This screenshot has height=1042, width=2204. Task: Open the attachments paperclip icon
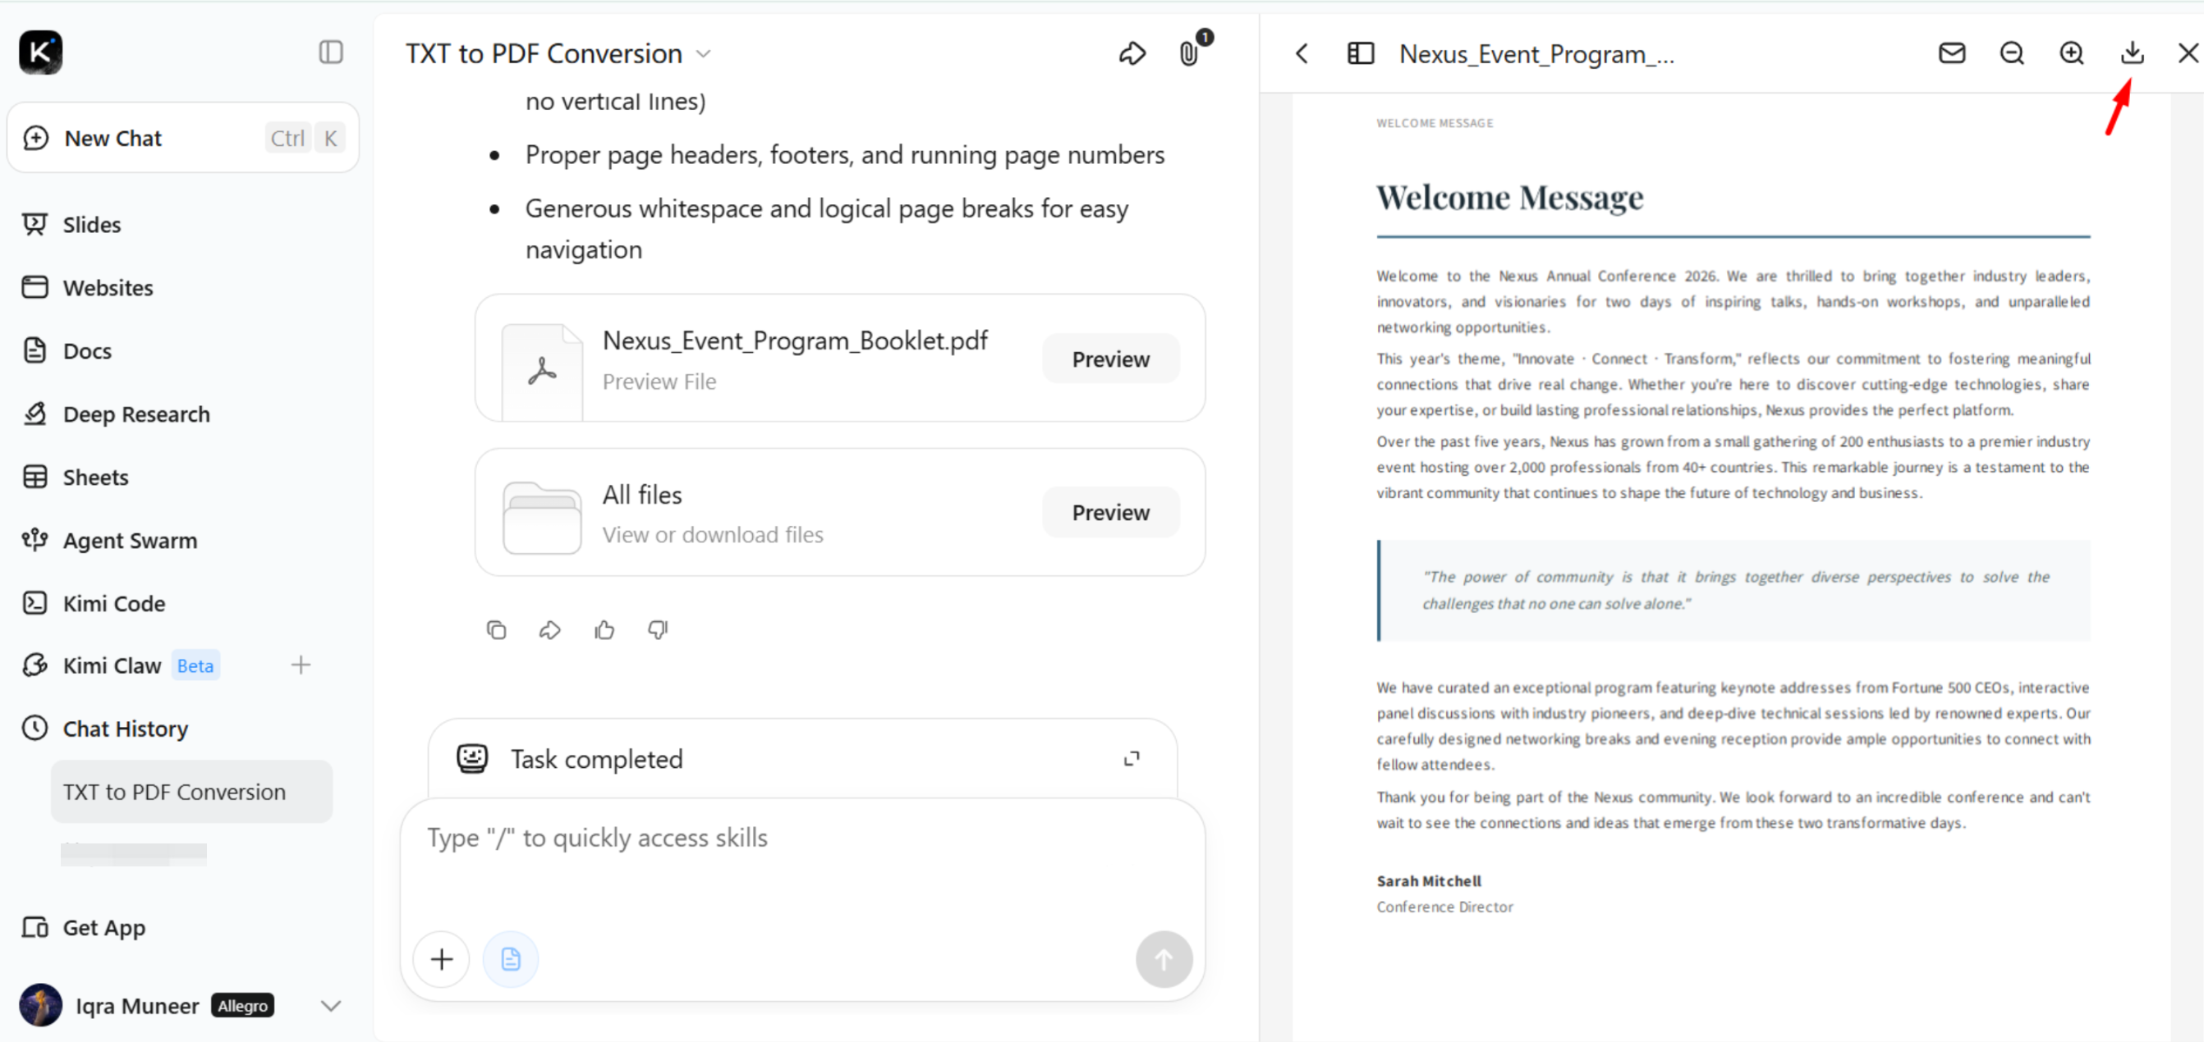pos(1188,54)
